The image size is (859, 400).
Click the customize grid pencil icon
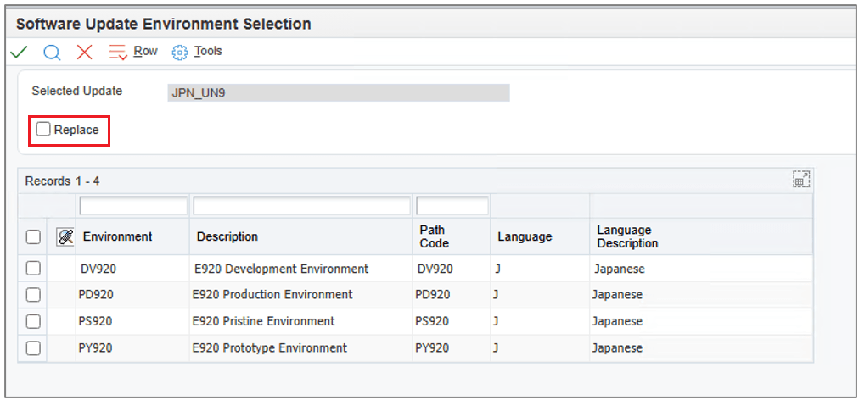pos(65,237)
